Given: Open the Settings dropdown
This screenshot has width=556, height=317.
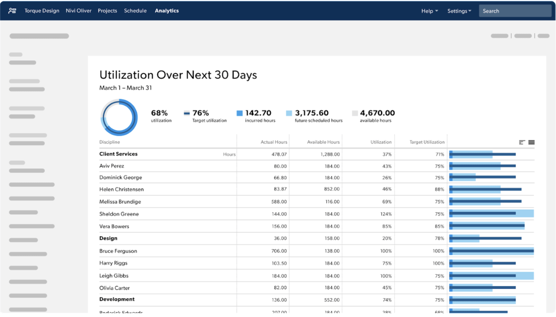Looking at the screenshot, I should coord(459,11).
